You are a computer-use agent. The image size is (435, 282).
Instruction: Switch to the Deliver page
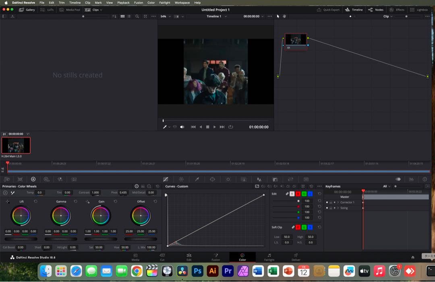(x=296, y=257)
